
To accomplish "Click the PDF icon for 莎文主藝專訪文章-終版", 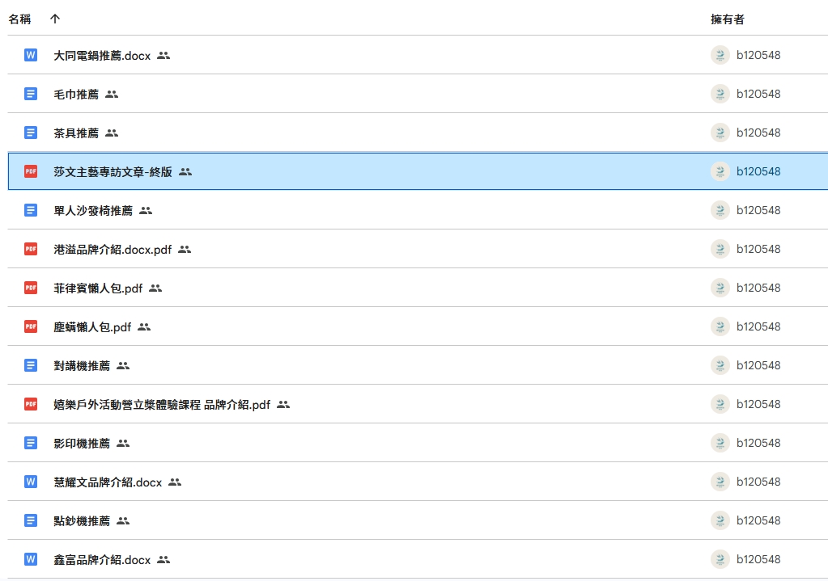I will click(31, 171).
